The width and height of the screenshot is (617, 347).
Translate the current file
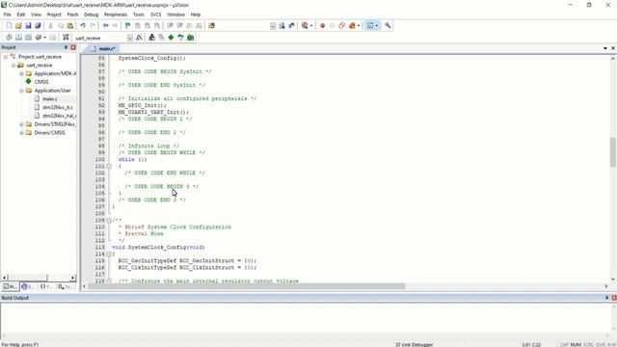pyautogui.click(x=9, y=38)
